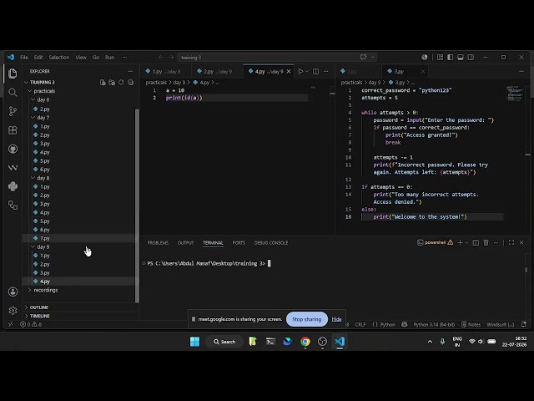Open the File menu

pos(24,58)
